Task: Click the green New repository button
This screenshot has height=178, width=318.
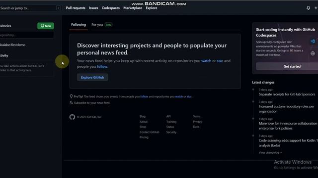Action: pyautogui.click(x=46, y=26)
